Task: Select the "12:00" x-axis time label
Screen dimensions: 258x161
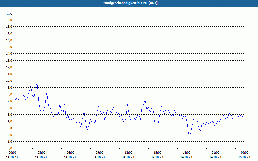Action: (x=129, y=153)
